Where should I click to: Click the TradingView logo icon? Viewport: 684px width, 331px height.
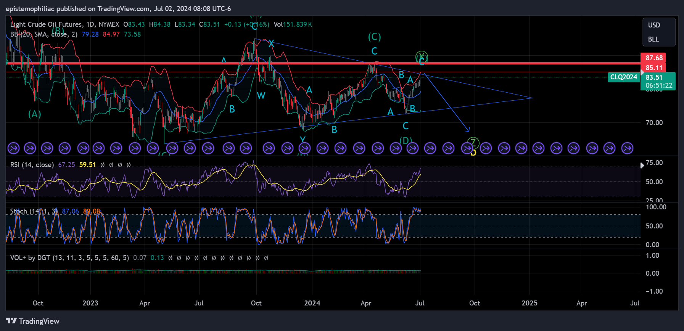[11, 321]
